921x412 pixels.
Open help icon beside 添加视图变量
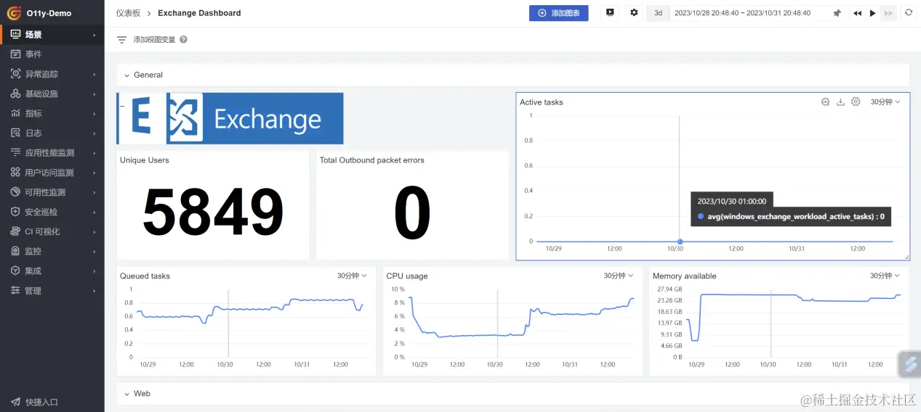pos(183,40)
